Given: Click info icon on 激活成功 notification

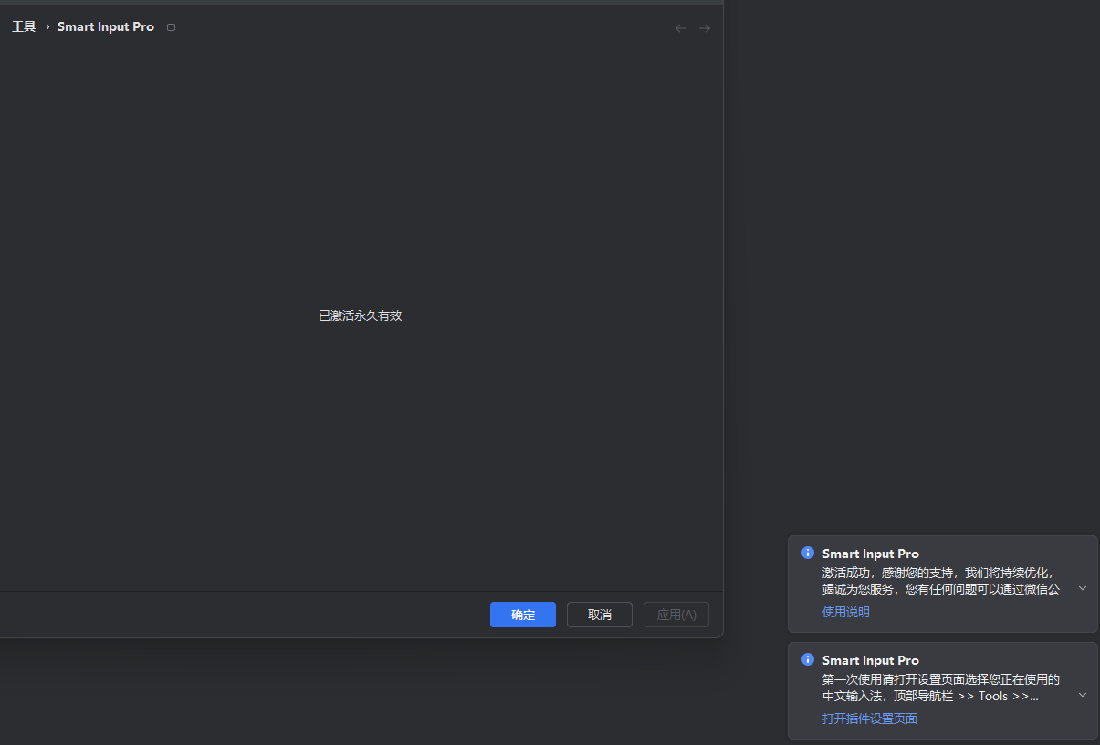Looking at the screenshot, I should [x=807, y=553].
